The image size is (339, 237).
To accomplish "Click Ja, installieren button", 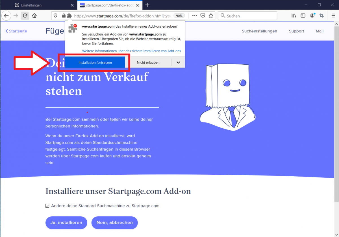I will click(x=66, y=223).
